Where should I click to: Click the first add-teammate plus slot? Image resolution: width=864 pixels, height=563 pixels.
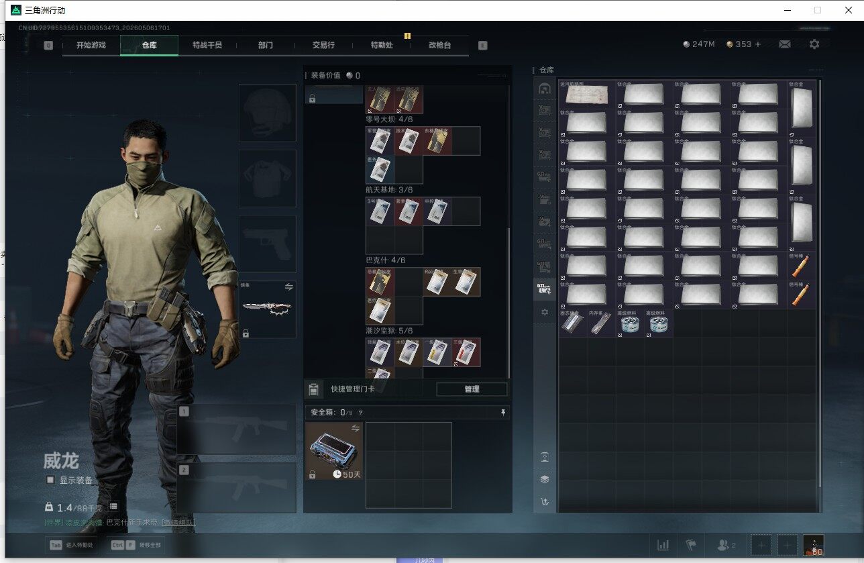pos(761,546)
